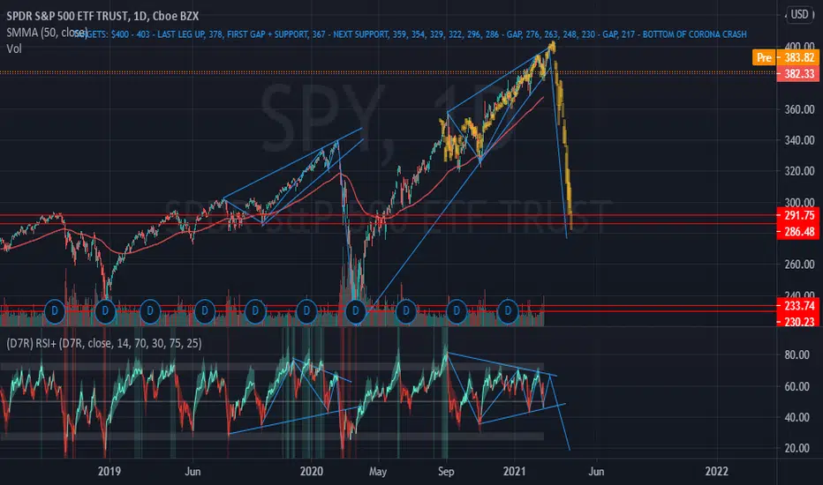This screenshot has height=485, width=823.
Task: Select the 286.48 horizontal line price label
Action: (x=797, y=231)
